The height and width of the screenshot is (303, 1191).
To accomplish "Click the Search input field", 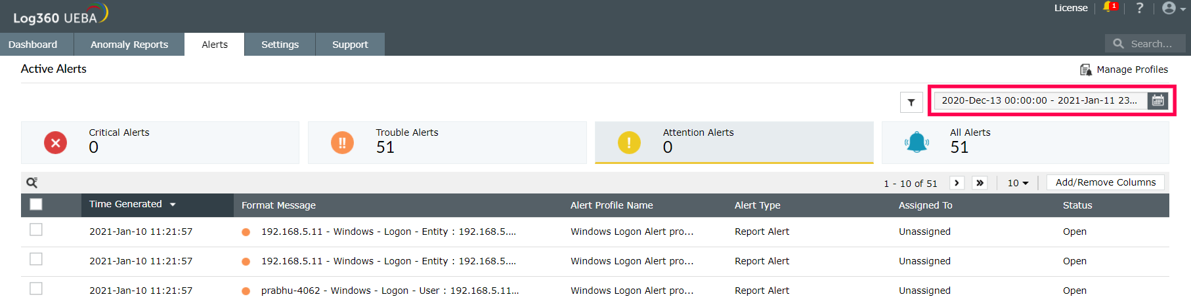I will click(1151, 44).
